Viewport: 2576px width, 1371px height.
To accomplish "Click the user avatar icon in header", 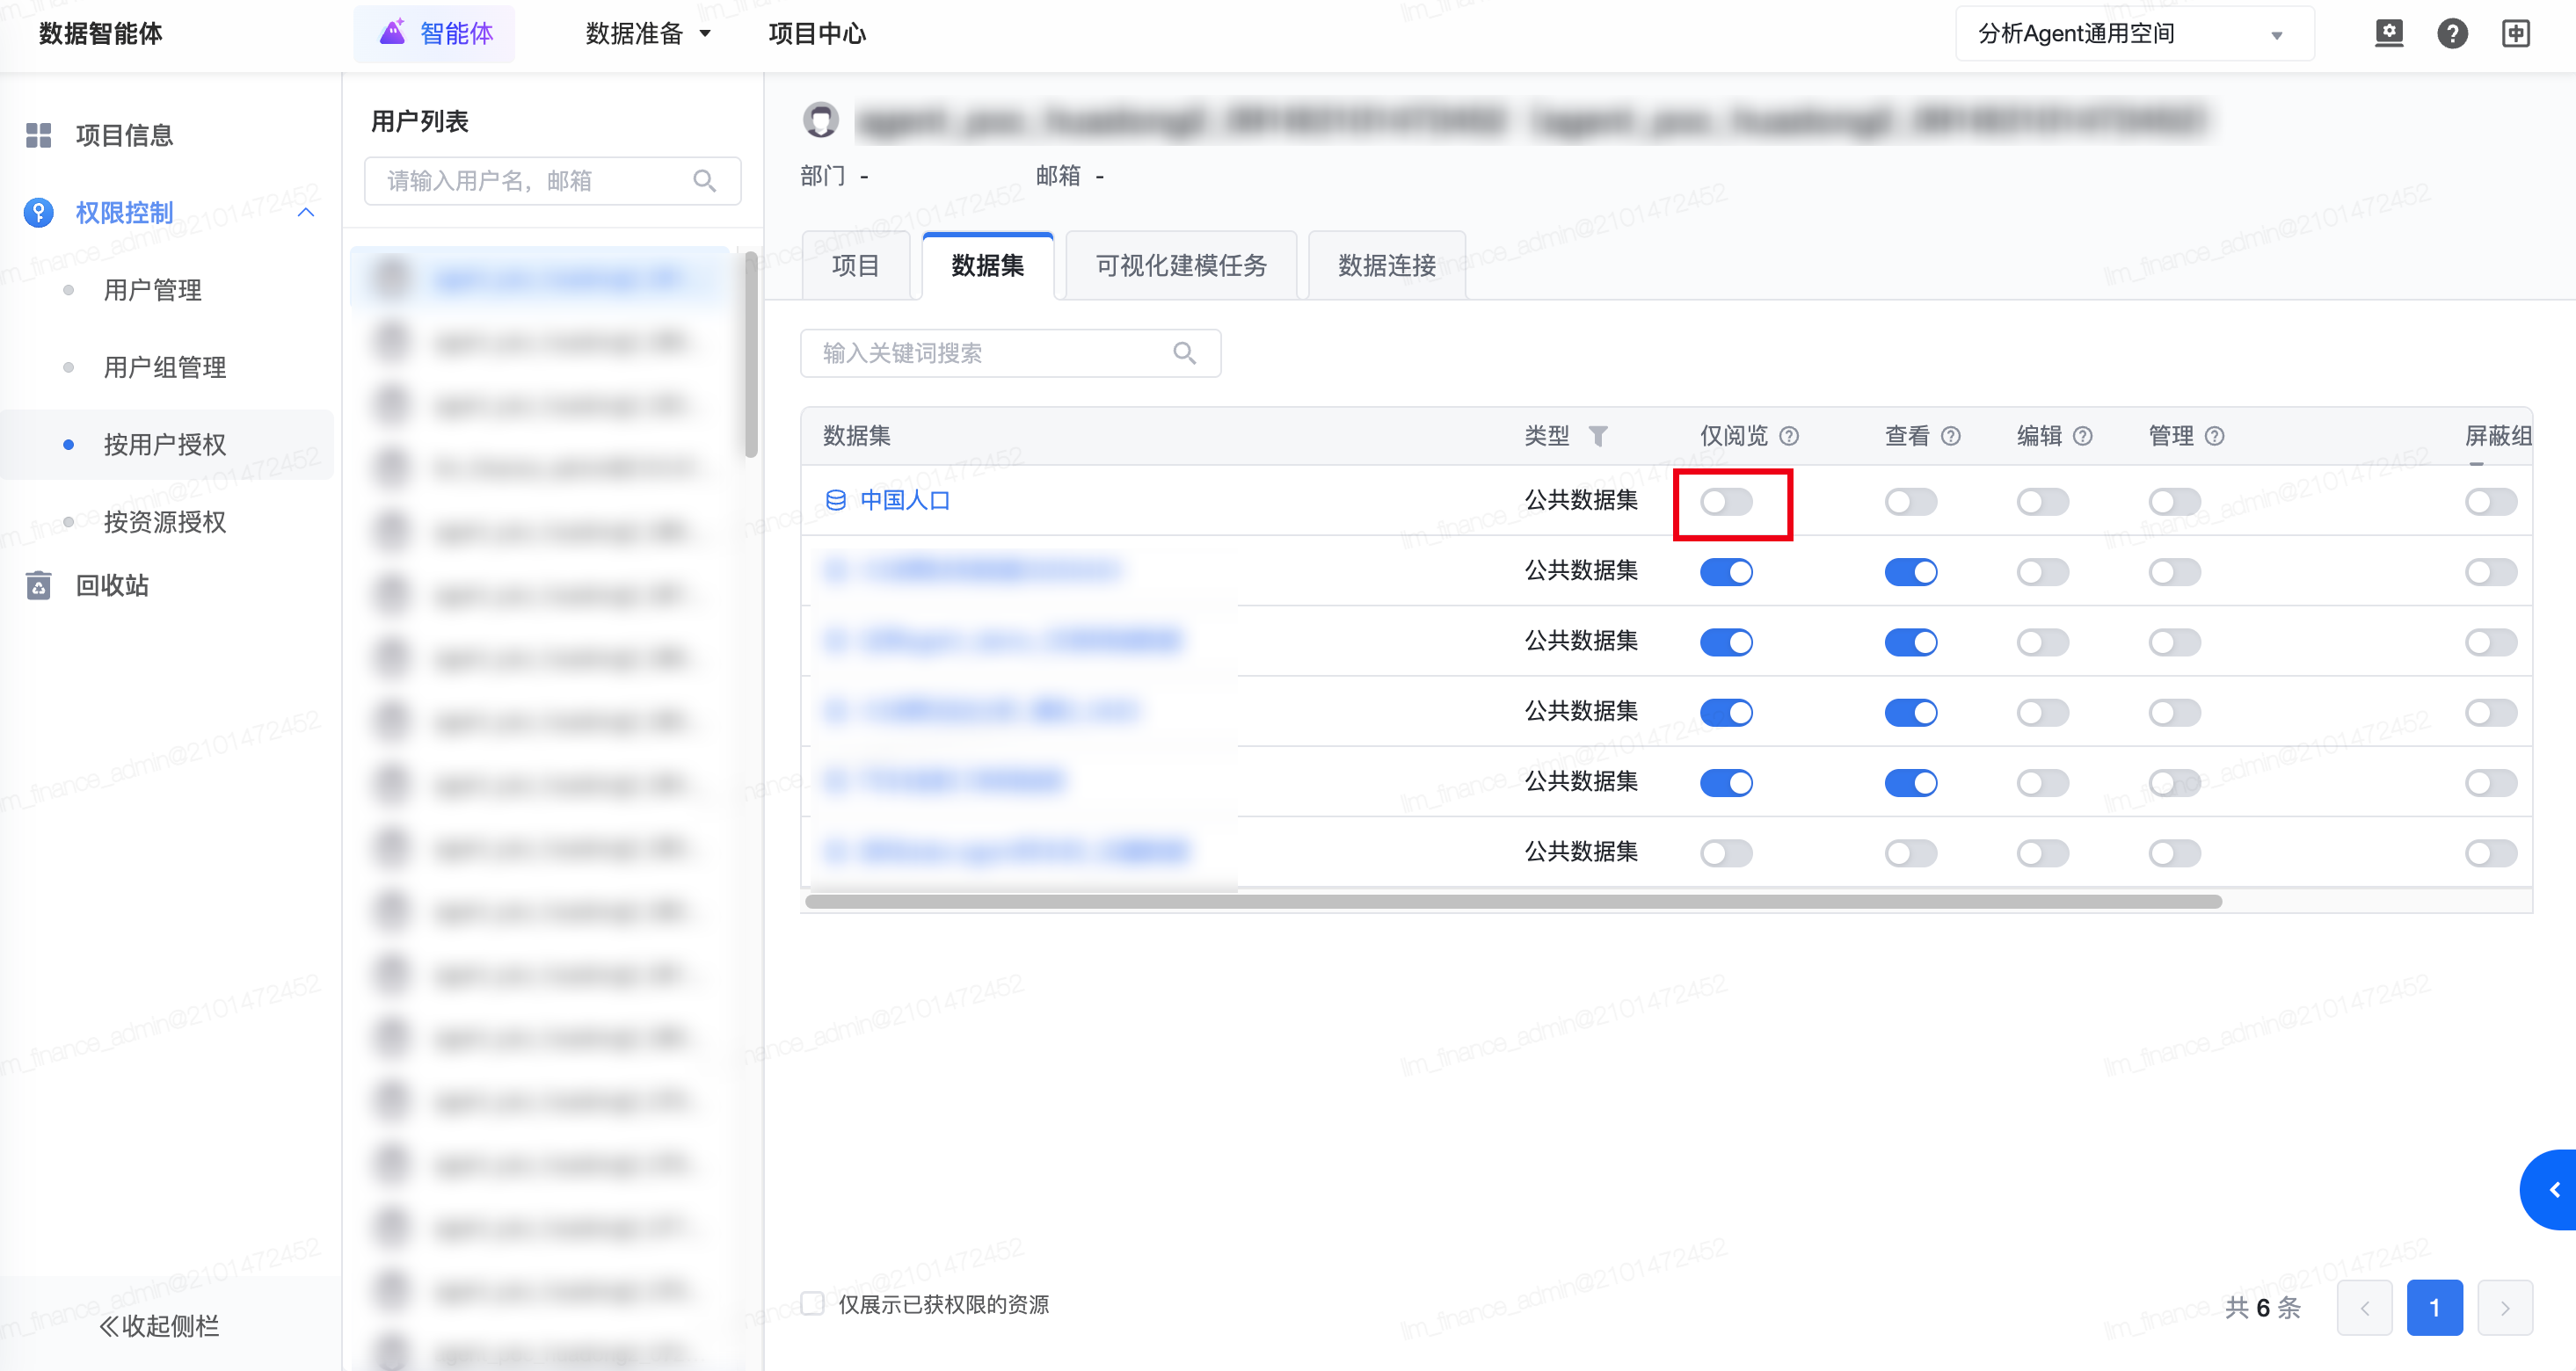I will pyautogui.click(x=821, y=120).
